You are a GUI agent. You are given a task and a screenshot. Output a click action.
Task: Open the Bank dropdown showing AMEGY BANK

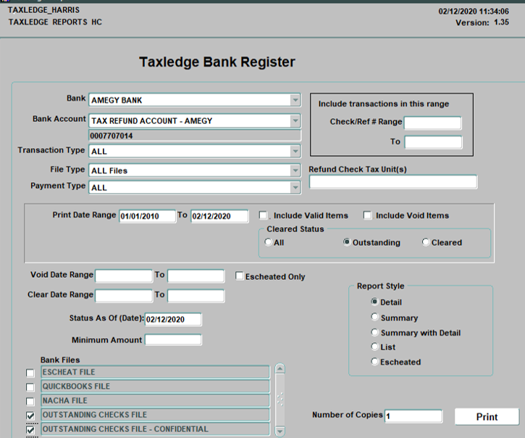(295, 100)
